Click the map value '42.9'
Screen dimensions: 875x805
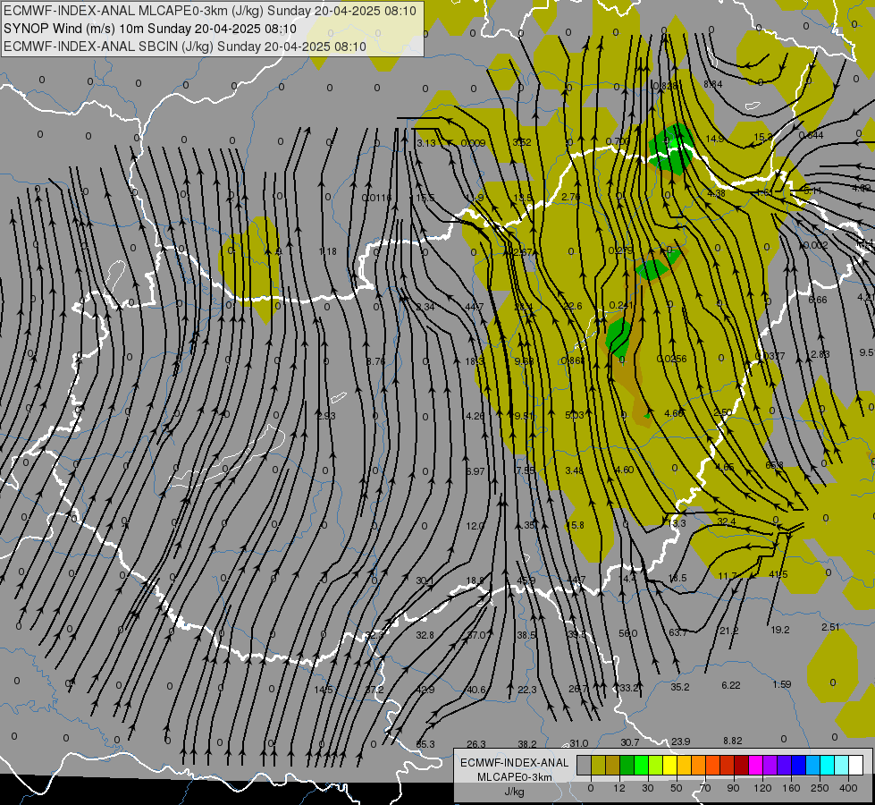425,690
